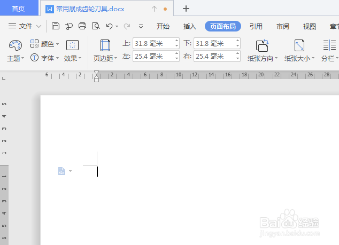The width and height of the screenshot is (339, 245).
Task: Click the 右 right margin input field
Action: [x=214, y=56]
